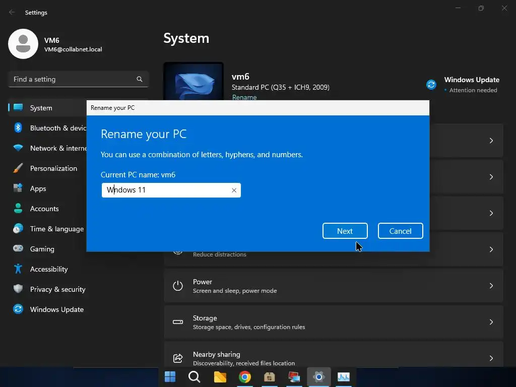Expand the Nearby sharing chevron
This screenshot has width=516, height=387.
pyautogui.click(x=491, y=358)
